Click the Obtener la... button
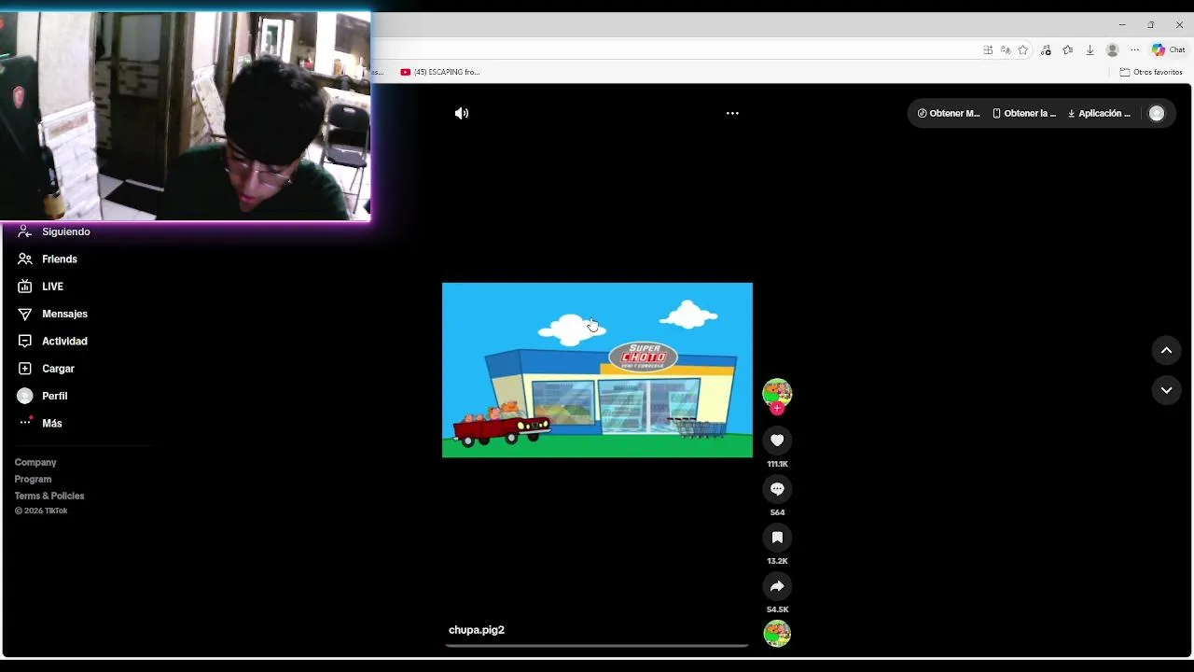1194x672 pixels. tap(1024, 113)
